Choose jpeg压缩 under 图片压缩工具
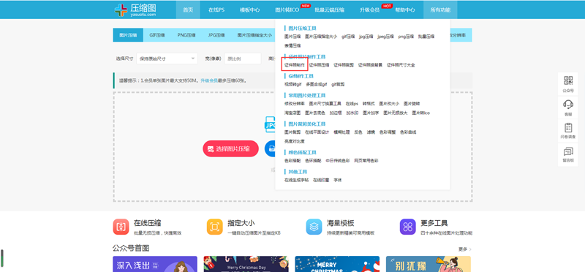Image resolution: width=585 pixels, height=272 pixels. (x=385, y=37)
